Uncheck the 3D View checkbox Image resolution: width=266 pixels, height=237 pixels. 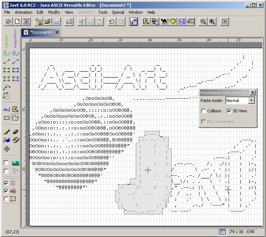(x=229, y=111)
